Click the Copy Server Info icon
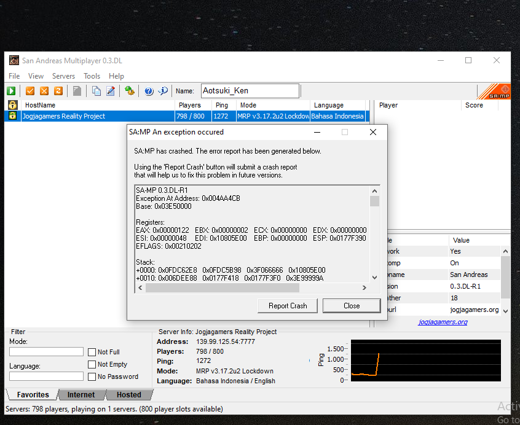The height and width of the screenshot is (425, 520). tap(96, 91)
